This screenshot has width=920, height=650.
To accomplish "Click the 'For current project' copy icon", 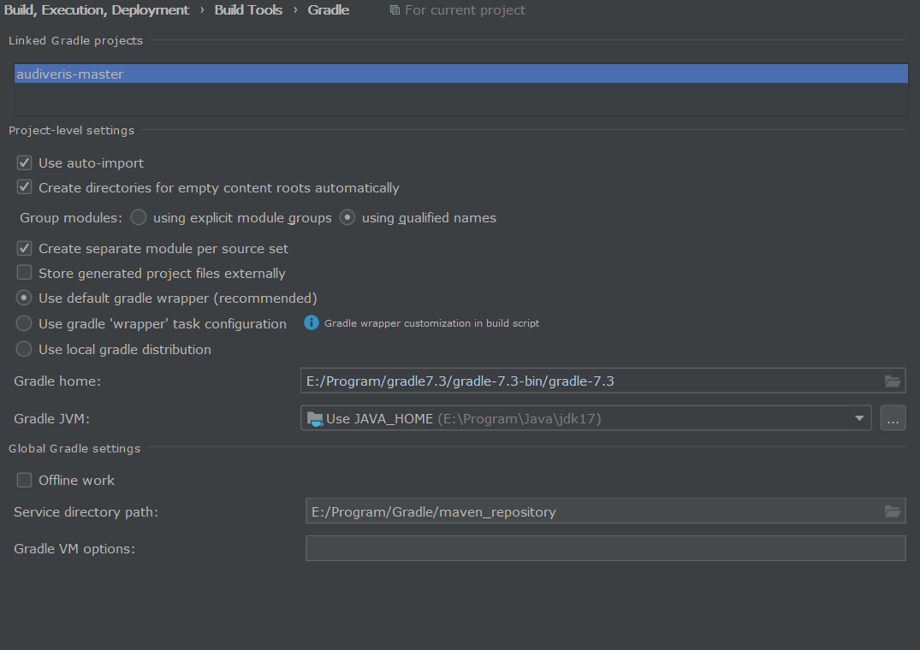I will 395,10.
